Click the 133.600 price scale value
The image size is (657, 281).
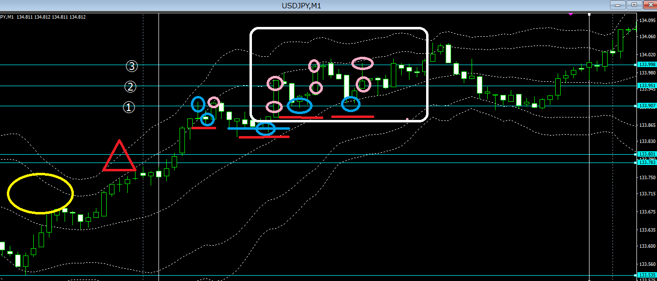[648, 246]
